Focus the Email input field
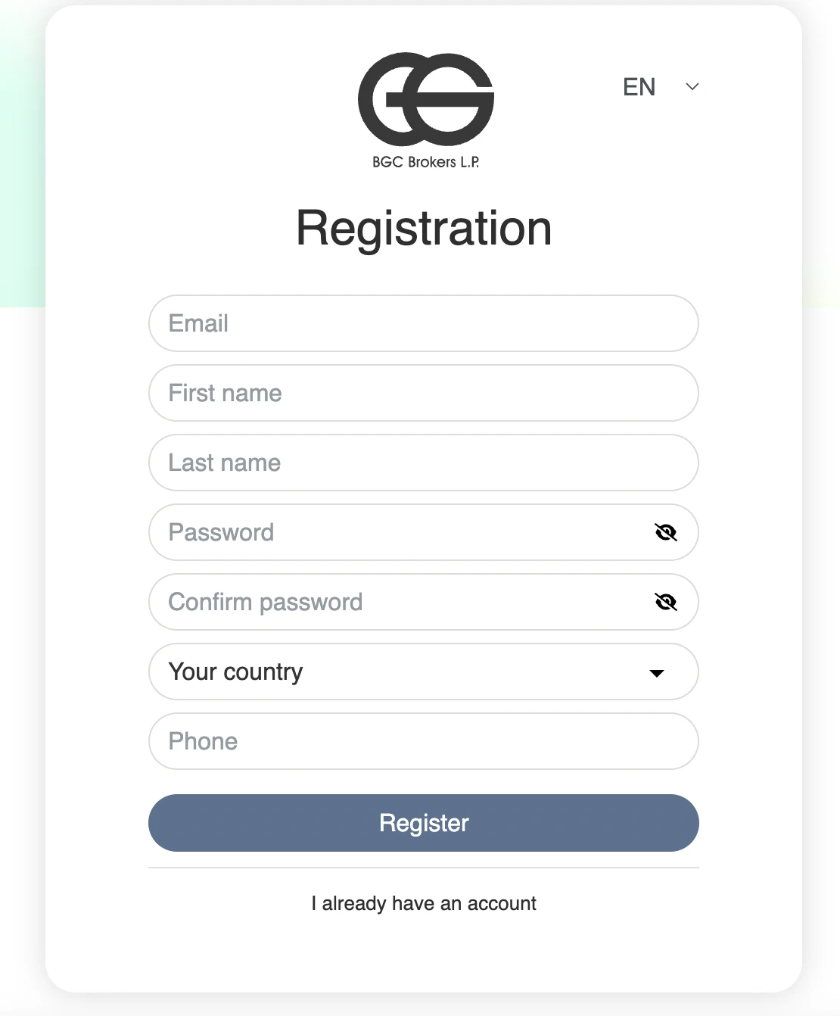Screen dimensions: 840x1016 pyautogui.click(x=424, y=323)
